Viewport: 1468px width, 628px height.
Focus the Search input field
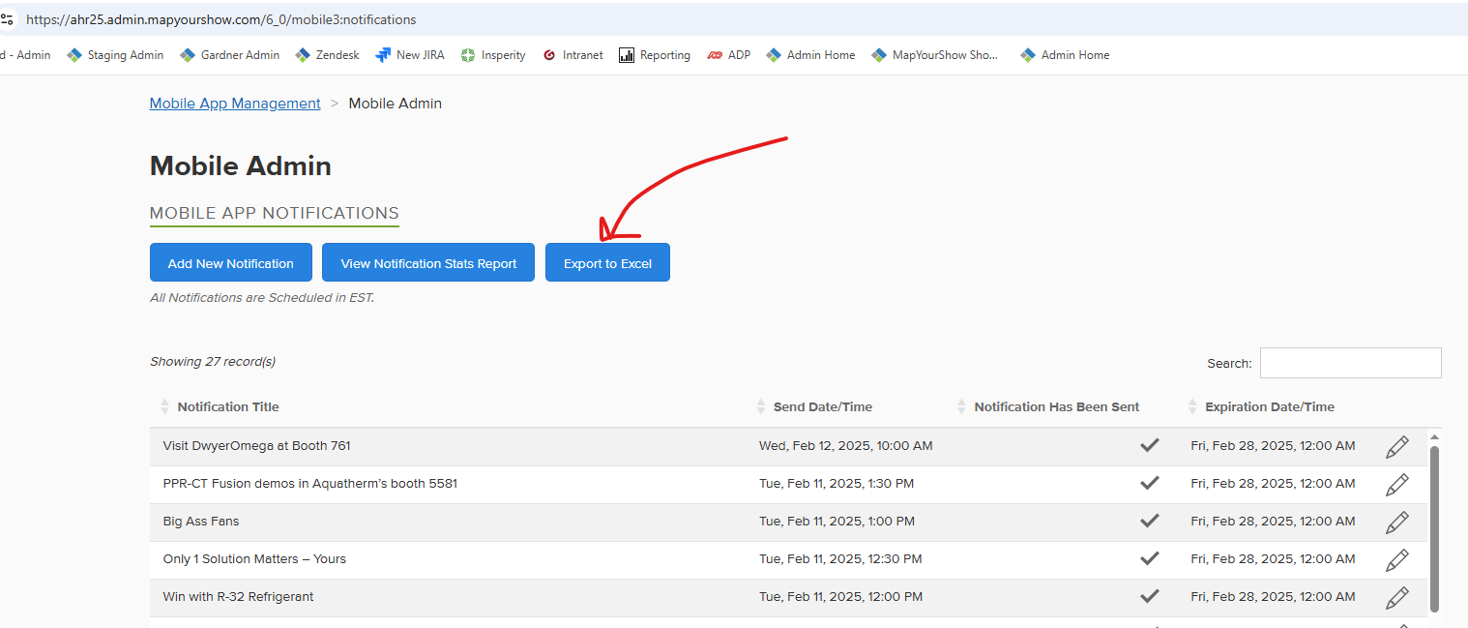tap(1350, 363)
